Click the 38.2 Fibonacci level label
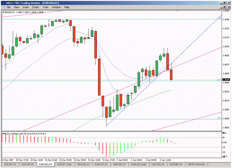 (219, 118)
